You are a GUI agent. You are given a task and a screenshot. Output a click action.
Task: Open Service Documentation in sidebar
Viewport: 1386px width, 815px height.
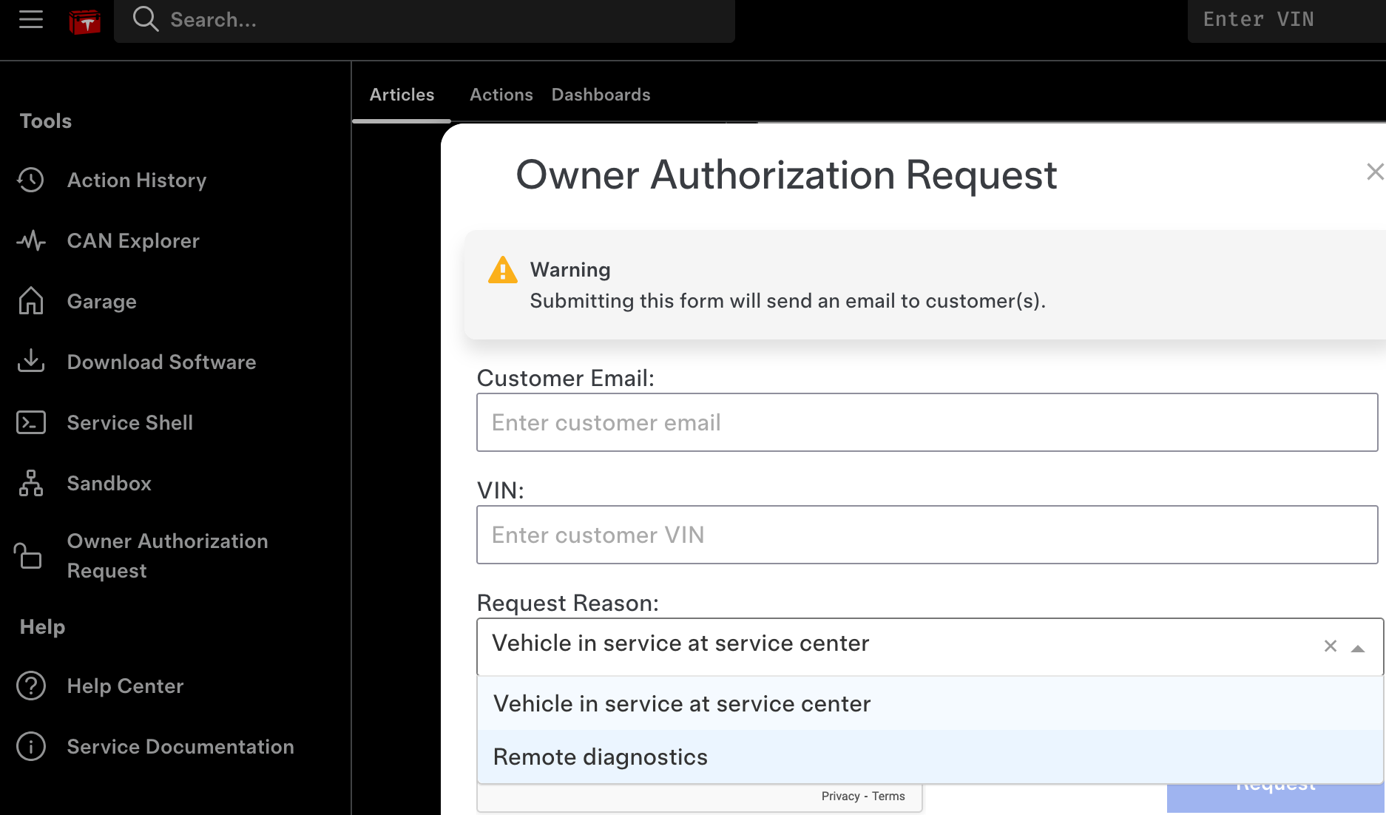click(x=180, y=747)
